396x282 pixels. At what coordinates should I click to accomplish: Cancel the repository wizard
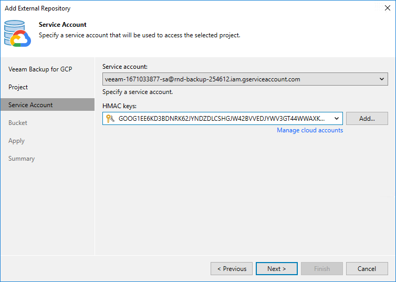point(367,269)
